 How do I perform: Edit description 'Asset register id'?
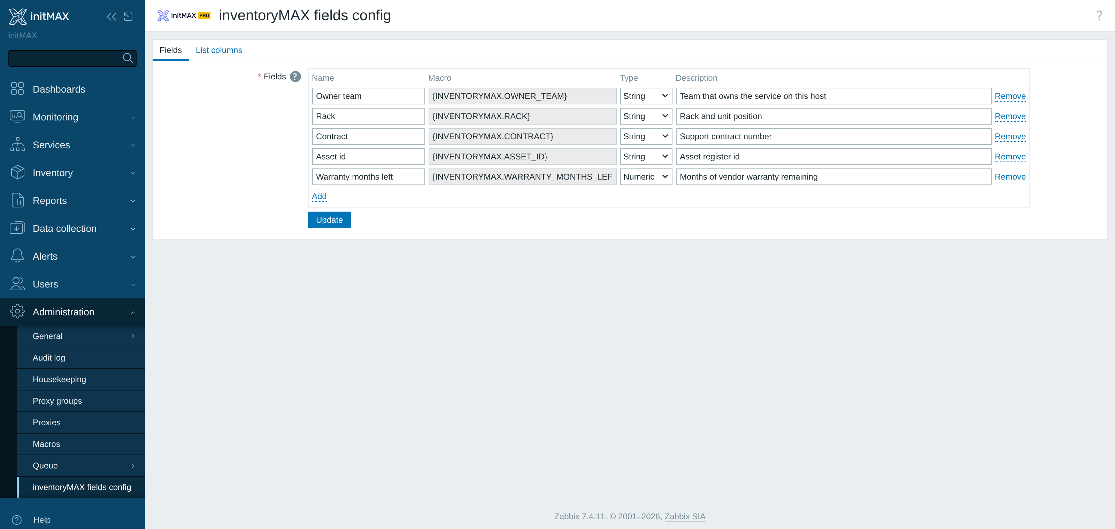click(833, 157)
